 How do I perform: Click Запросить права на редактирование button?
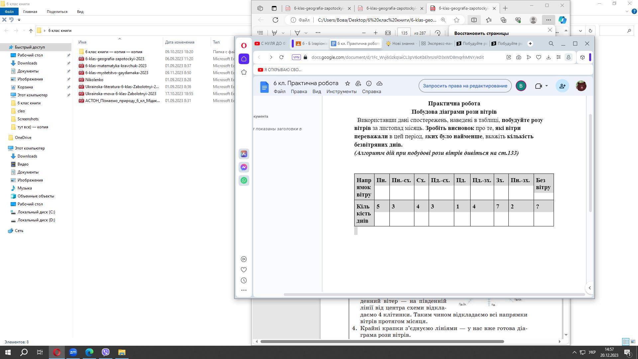(465, 86)
